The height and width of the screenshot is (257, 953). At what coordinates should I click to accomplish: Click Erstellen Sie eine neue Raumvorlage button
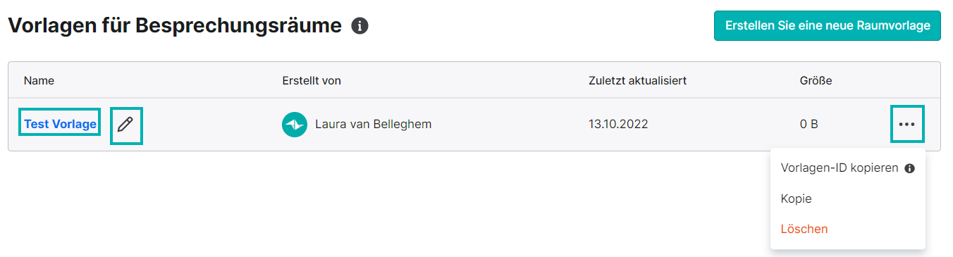[x=828, y=25]
